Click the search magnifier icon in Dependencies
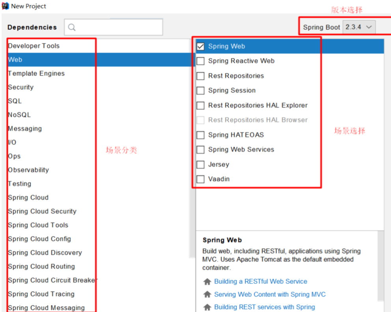Viewport: 391px width, 312px height. click(72, 27)
